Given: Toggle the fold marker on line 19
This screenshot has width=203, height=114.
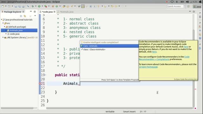Looking at the screenshot, I should tap(46, 75).
